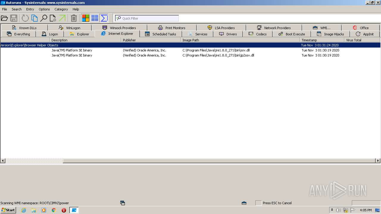The height and width of the screenshot is (214, 381).
Task: Open the File menu
Action: point(4,9)
